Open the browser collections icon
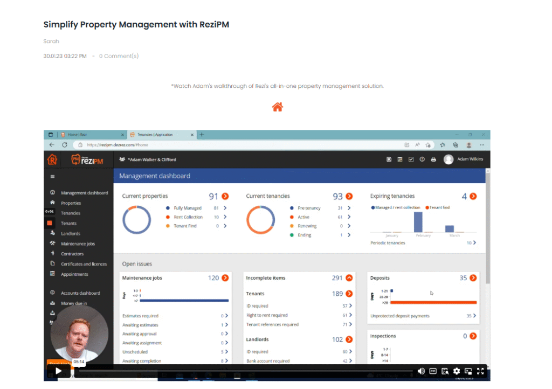 (455, 145)
